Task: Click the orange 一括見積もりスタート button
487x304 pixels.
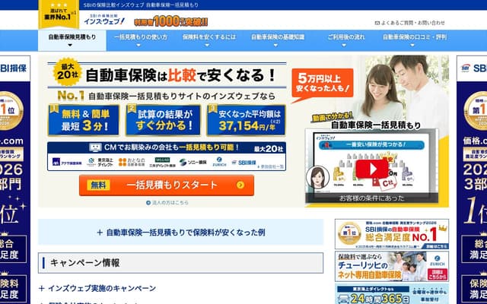Action: 167,185
